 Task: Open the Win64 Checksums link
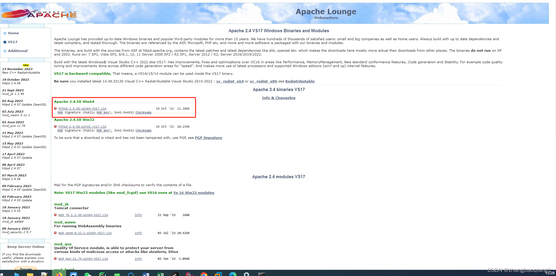[144, 113]
